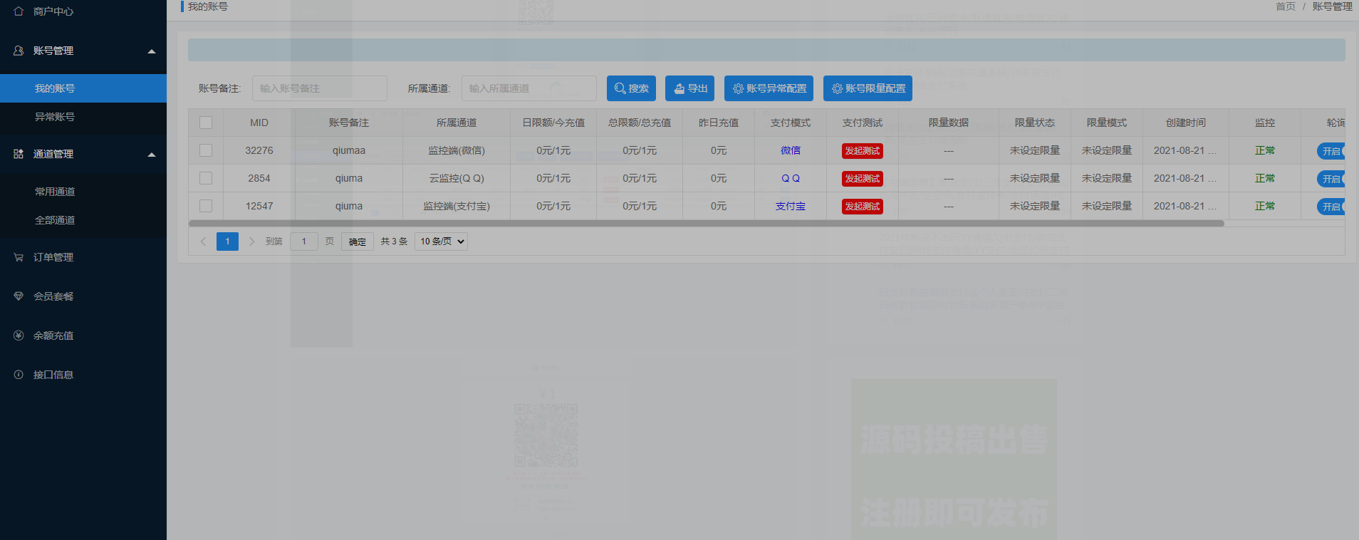
Task: Click the 账号管理 user icon in sidebar
Action: 19,51
